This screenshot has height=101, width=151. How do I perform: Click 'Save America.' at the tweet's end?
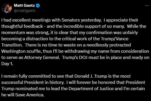pyautogui.click(x=30, y=95)
